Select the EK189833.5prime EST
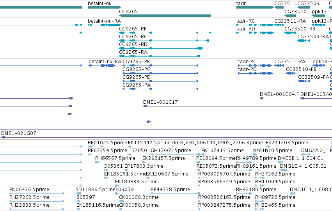 (x=117, y=186)
